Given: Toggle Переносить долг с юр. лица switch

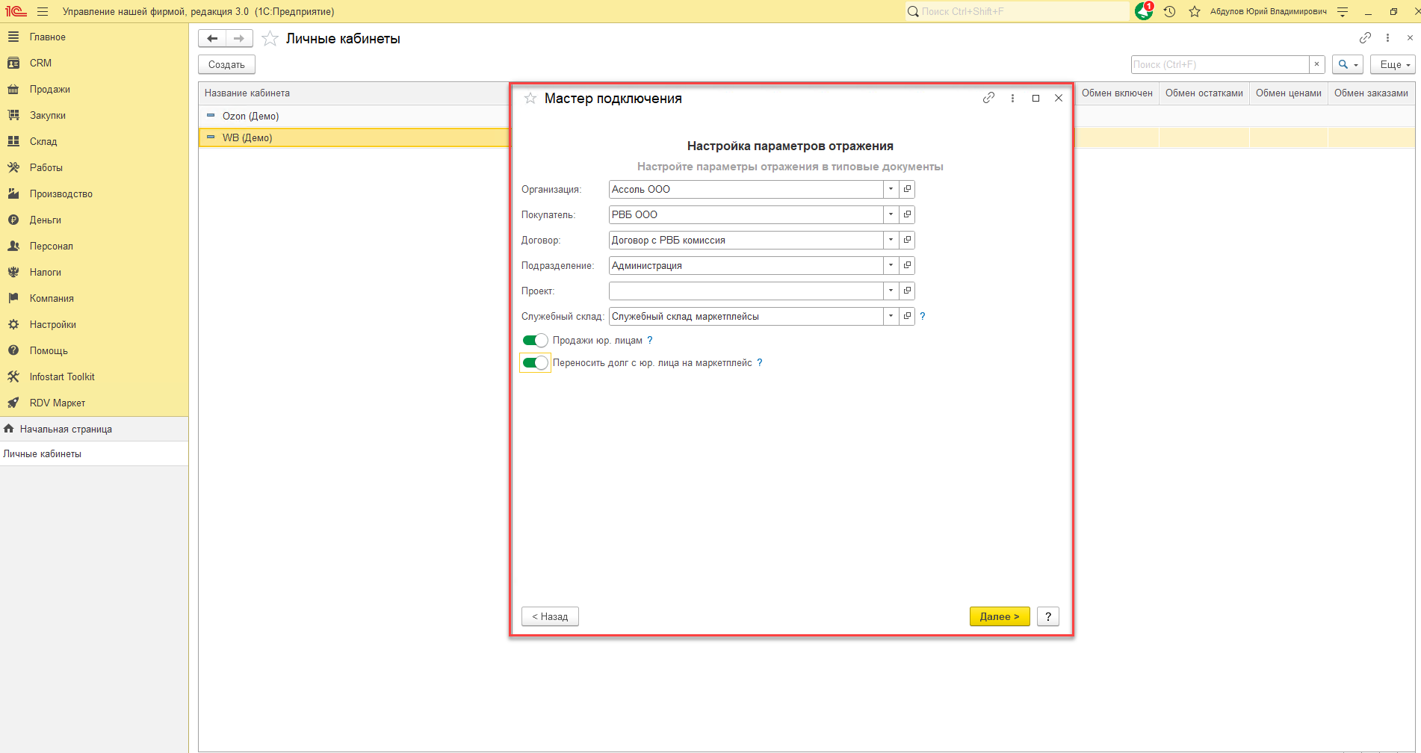Looking at the screenshot, I should pos(535,363).
